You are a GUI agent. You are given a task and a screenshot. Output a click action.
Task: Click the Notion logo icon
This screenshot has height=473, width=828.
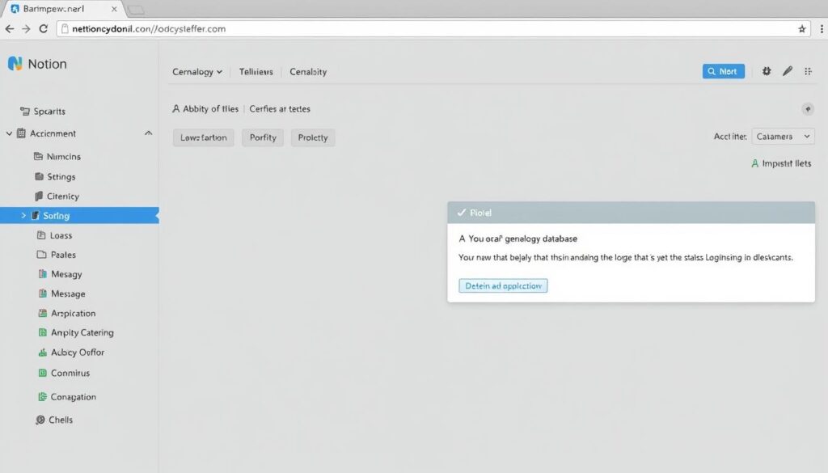15,64
